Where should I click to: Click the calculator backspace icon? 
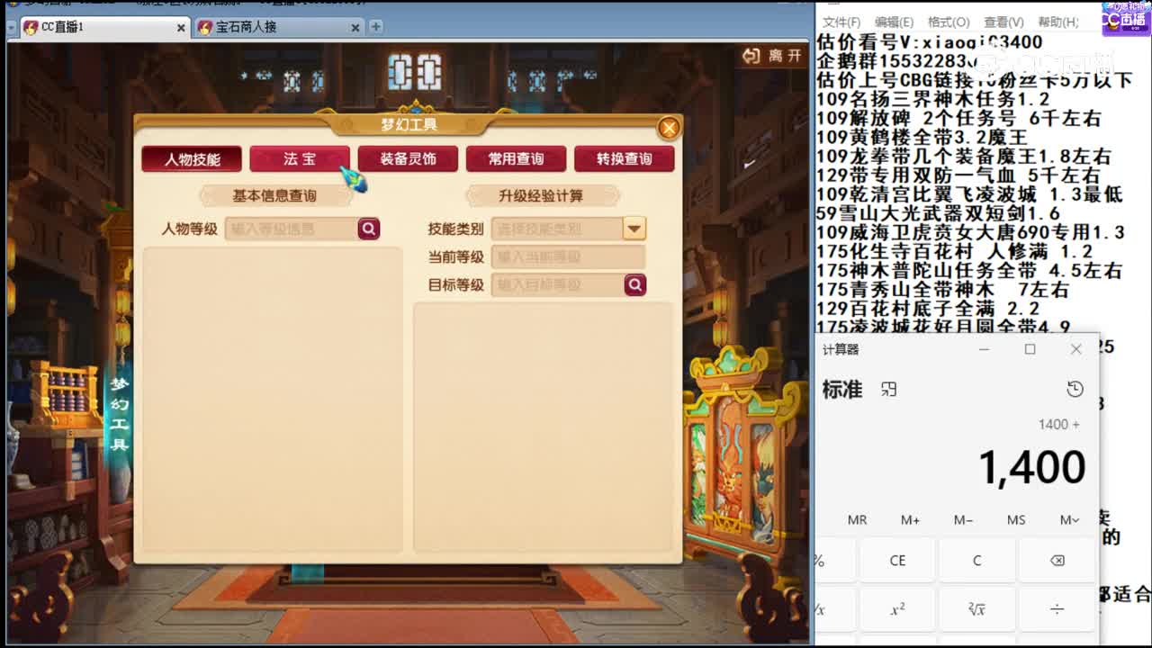point(1057,560)
